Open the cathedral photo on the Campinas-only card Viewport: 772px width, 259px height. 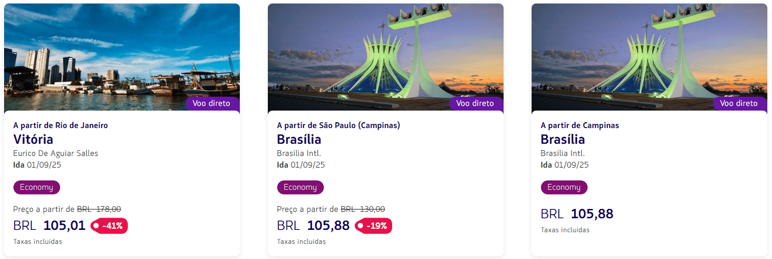point(649,52)
